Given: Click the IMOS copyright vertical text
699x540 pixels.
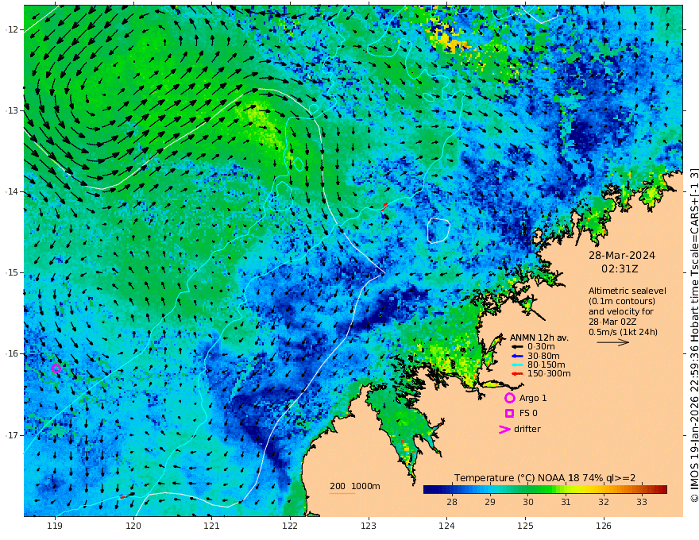Looking at the screenshot, I should [694, 335].
